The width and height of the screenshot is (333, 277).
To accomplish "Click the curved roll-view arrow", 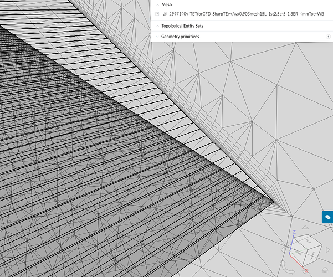I will tap(288, 268).
